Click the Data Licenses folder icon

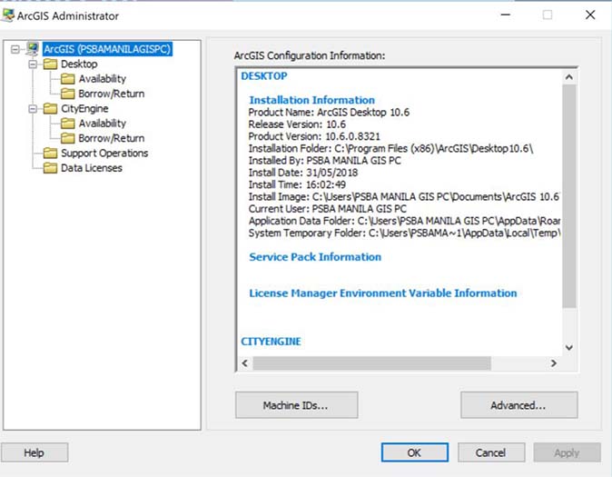pyautogui.click(x=50, y=168)
